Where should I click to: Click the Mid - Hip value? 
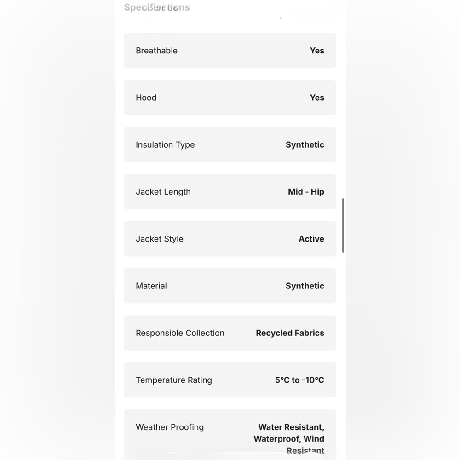tap(306, 191)
